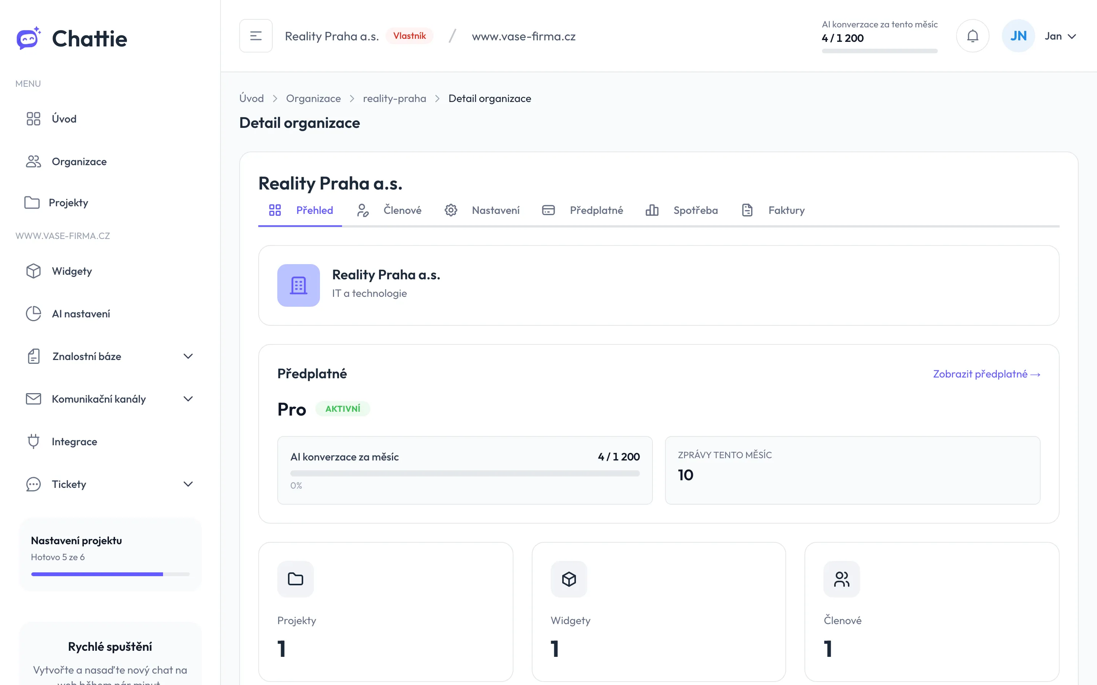This screenshot has height=685, width=1097.
Task: Click the Spotřeba tab bar chart icon
Action: (x=652, y=210)
